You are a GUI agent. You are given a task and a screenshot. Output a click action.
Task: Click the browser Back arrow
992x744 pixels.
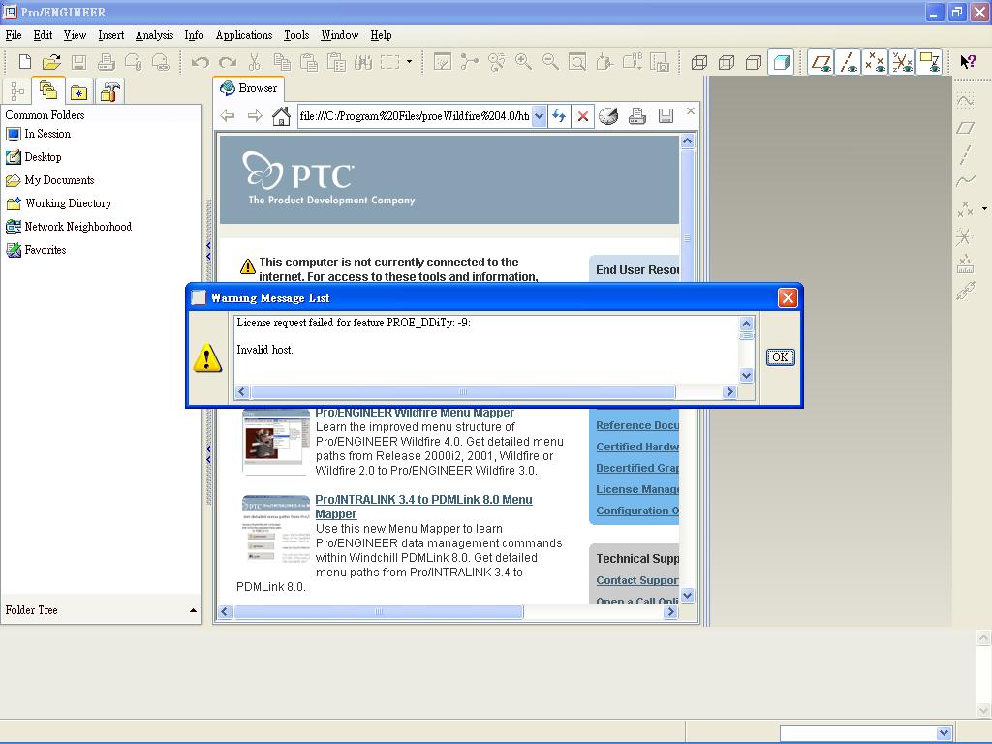(228, 116)
